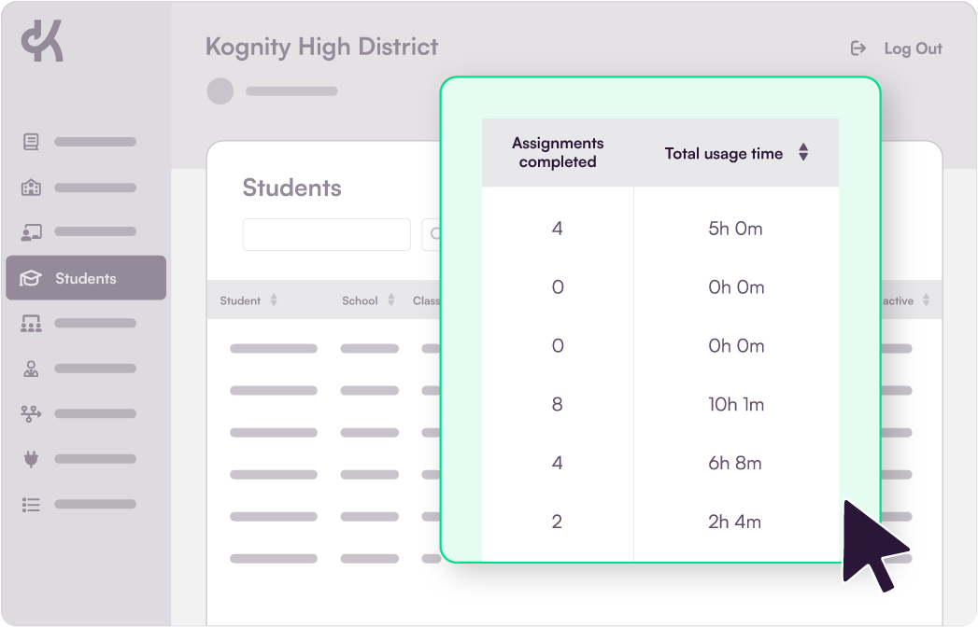Open the list icon in the sidebar
The image size is (978, 627).
point(31,504)
